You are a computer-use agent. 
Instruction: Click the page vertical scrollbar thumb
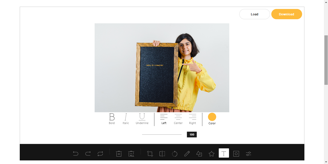click(326, 60)
